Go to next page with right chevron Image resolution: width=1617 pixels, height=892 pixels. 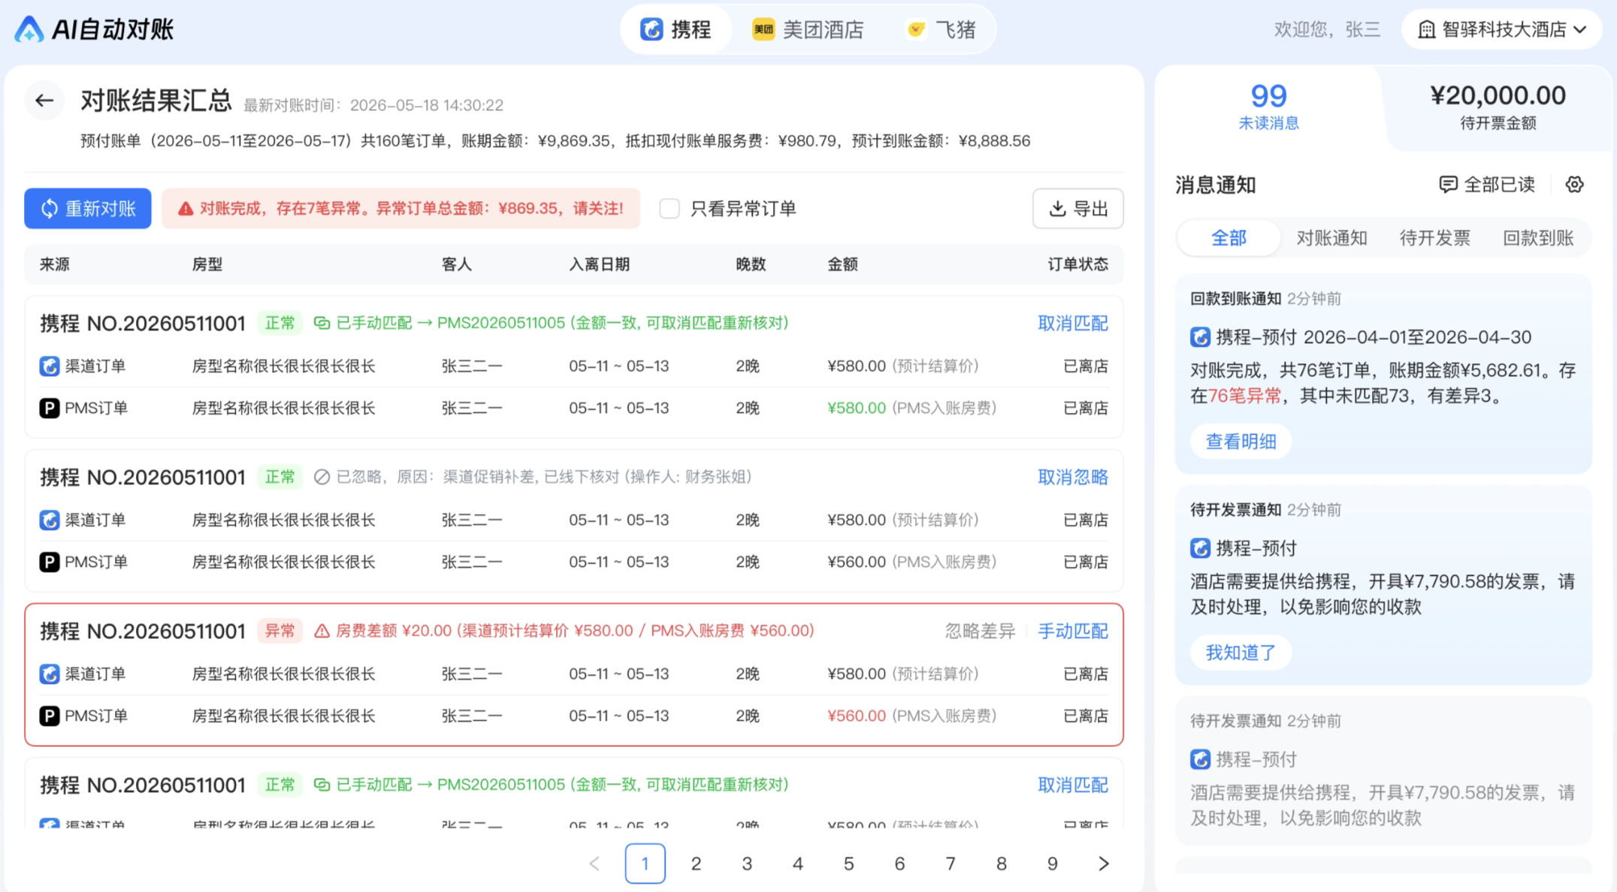(x=1103, y=863)
